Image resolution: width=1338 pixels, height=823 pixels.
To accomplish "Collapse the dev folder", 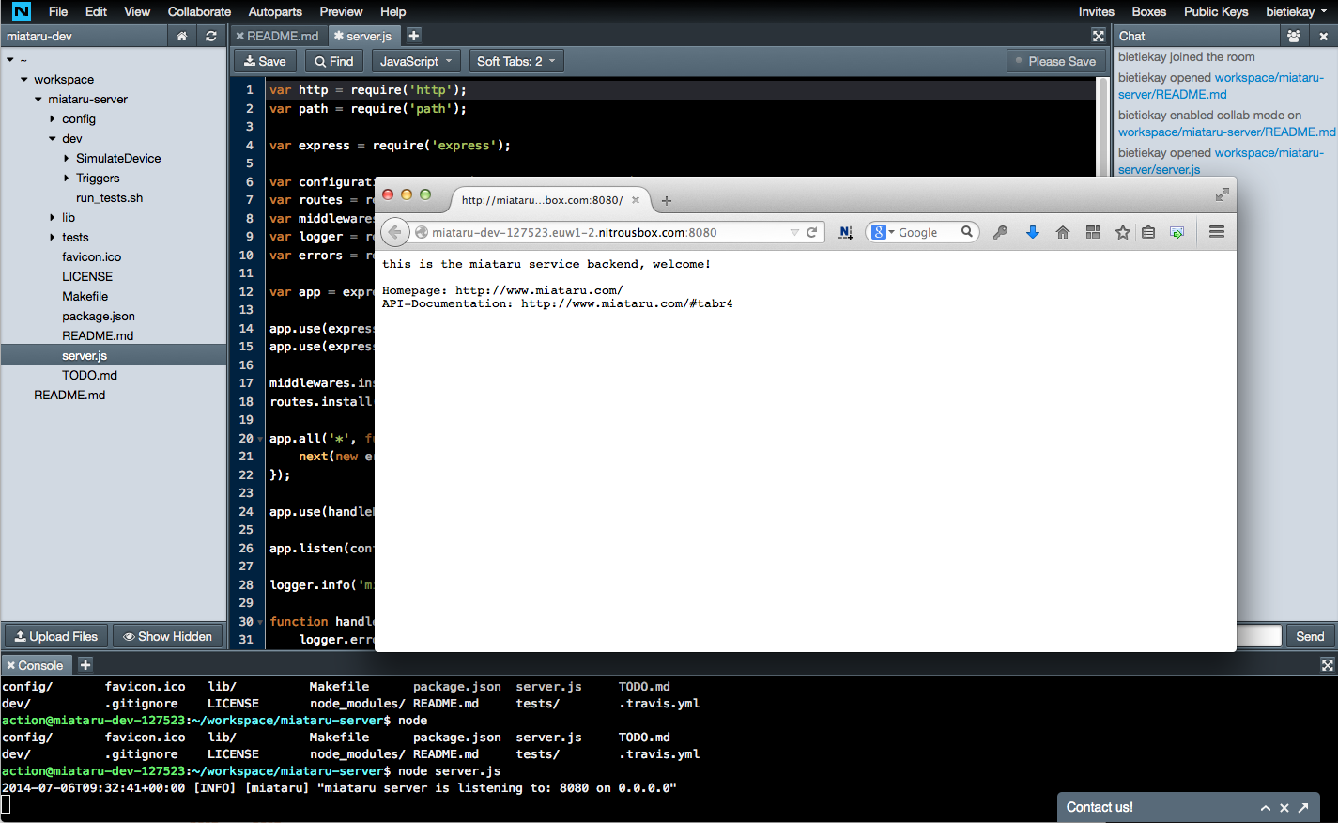I will (x=53, y=139).
